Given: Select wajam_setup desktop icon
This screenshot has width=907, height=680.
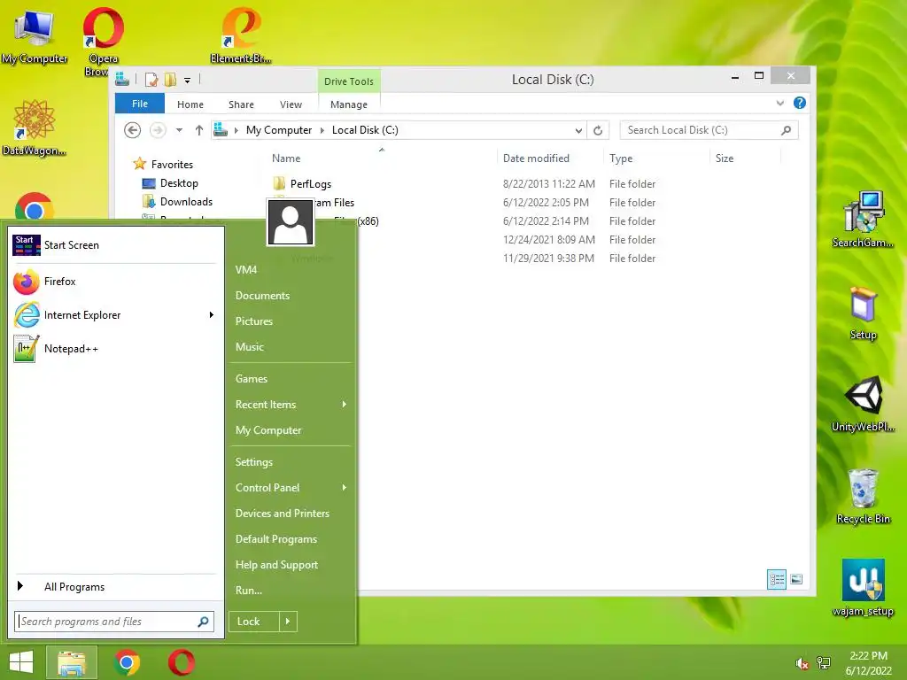Looking at the screenshot, I should tap(863, 588).
